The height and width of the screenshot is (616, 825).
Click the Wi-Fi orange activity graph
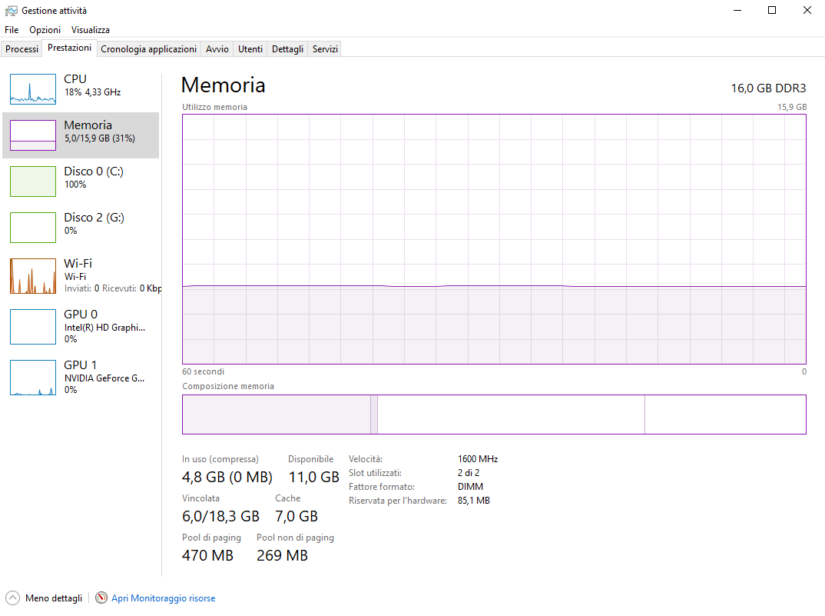pyautogui.click(x=33, y=276)
